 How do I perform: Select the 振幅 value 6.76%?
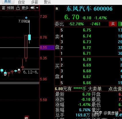pos(85,110)
